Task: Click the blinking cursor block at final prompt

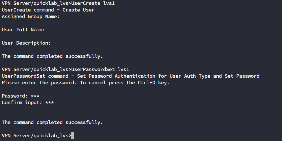Action: (x=73, y=136)
